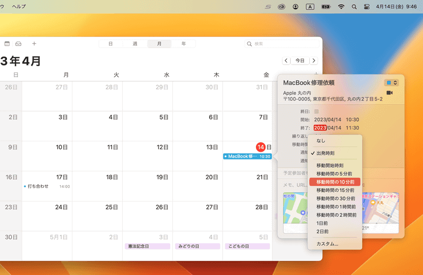Viewport: 423px width, 275px height.
Task: Click the battery status icon
Action: [326, 7]
